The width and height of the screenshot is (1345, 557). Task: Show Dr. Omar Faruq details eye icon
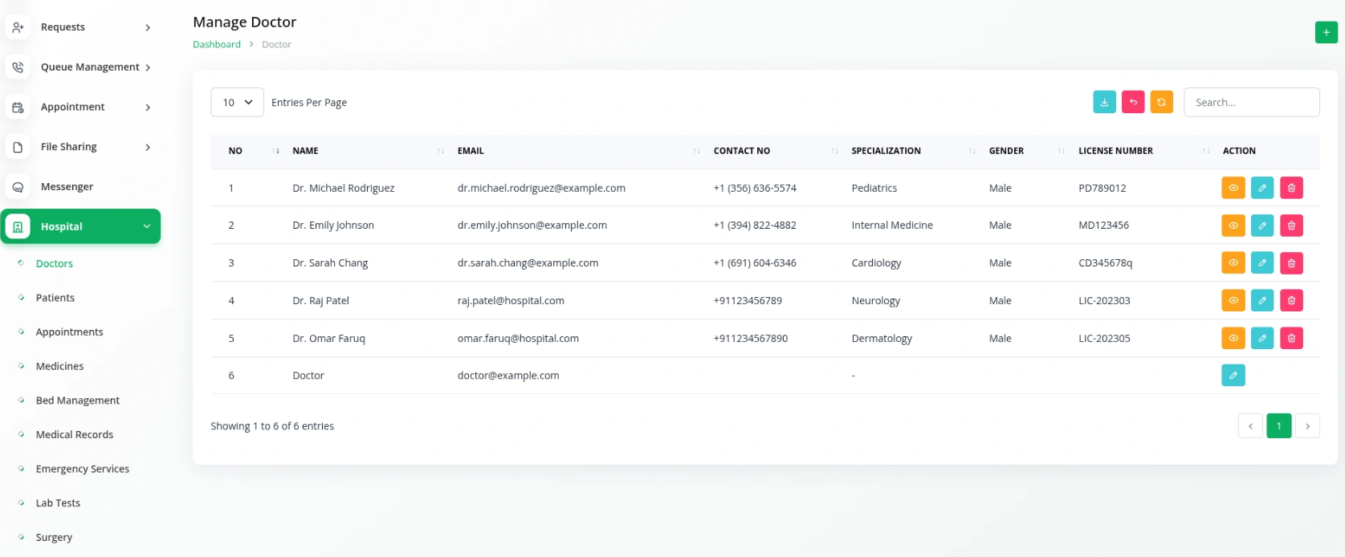pos(1233,338)
